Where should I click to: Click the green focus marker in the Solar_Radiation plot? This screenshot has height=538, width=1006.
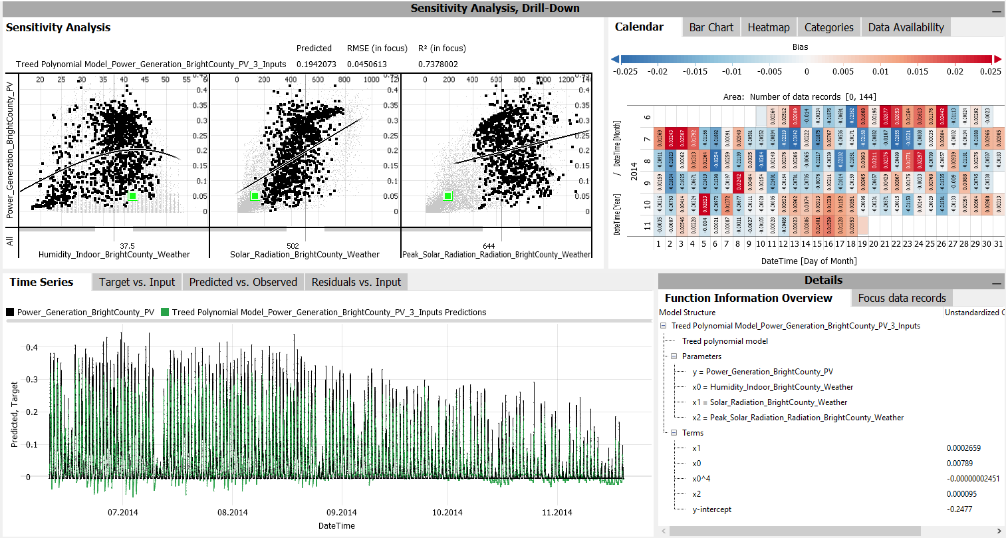click(x=255, y=196)
